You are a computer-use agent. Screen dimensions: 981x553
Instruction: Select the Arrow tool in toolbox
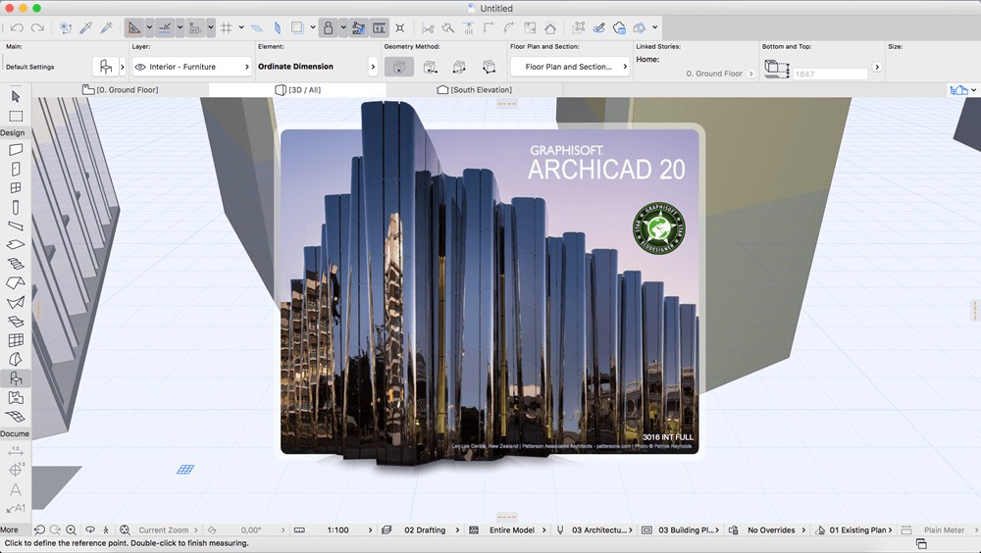[x=16, y=96]
